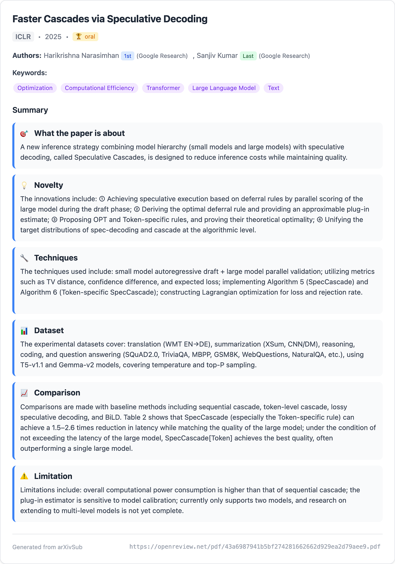Viewport: 395px width, 564px height.
Task: Select the Optimization keyword tag
Action: tap(35, 88)
